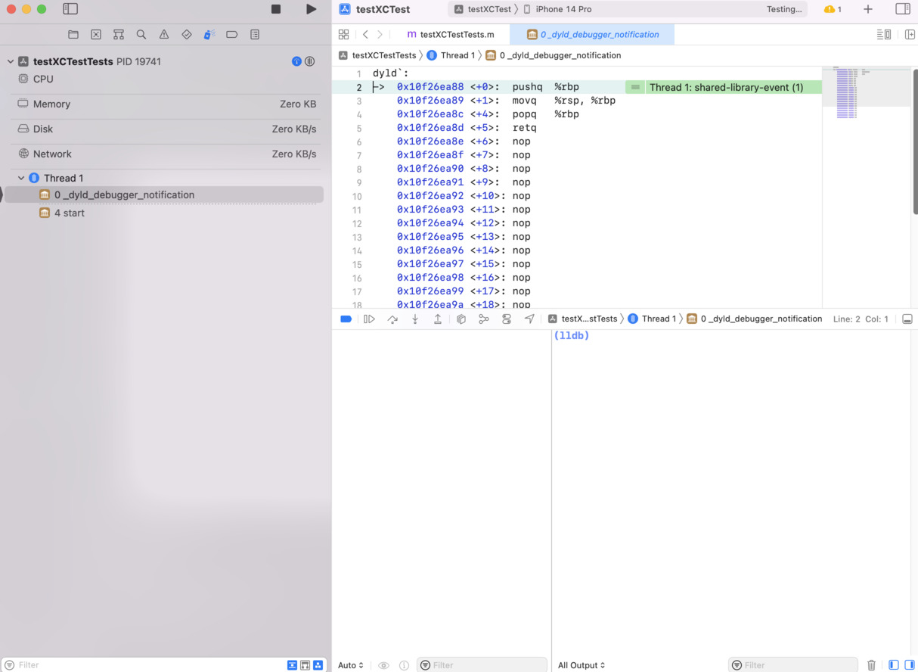918x672 pixels.
Task: Choose the iPhone 14 Pro destination
Action: (x=557, y=9)
